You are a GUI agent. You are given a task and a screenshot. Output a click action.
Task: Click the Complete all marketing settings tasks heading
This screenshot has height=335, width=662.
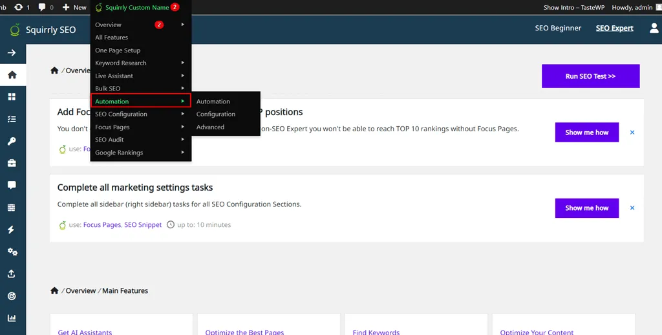pyautogui.click(x=135, y=187)
